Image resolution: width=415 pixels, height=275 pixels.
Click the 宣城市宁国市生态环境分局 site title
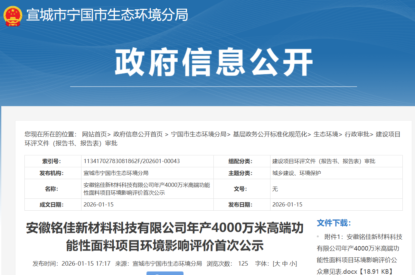click(x=107, y=15)
